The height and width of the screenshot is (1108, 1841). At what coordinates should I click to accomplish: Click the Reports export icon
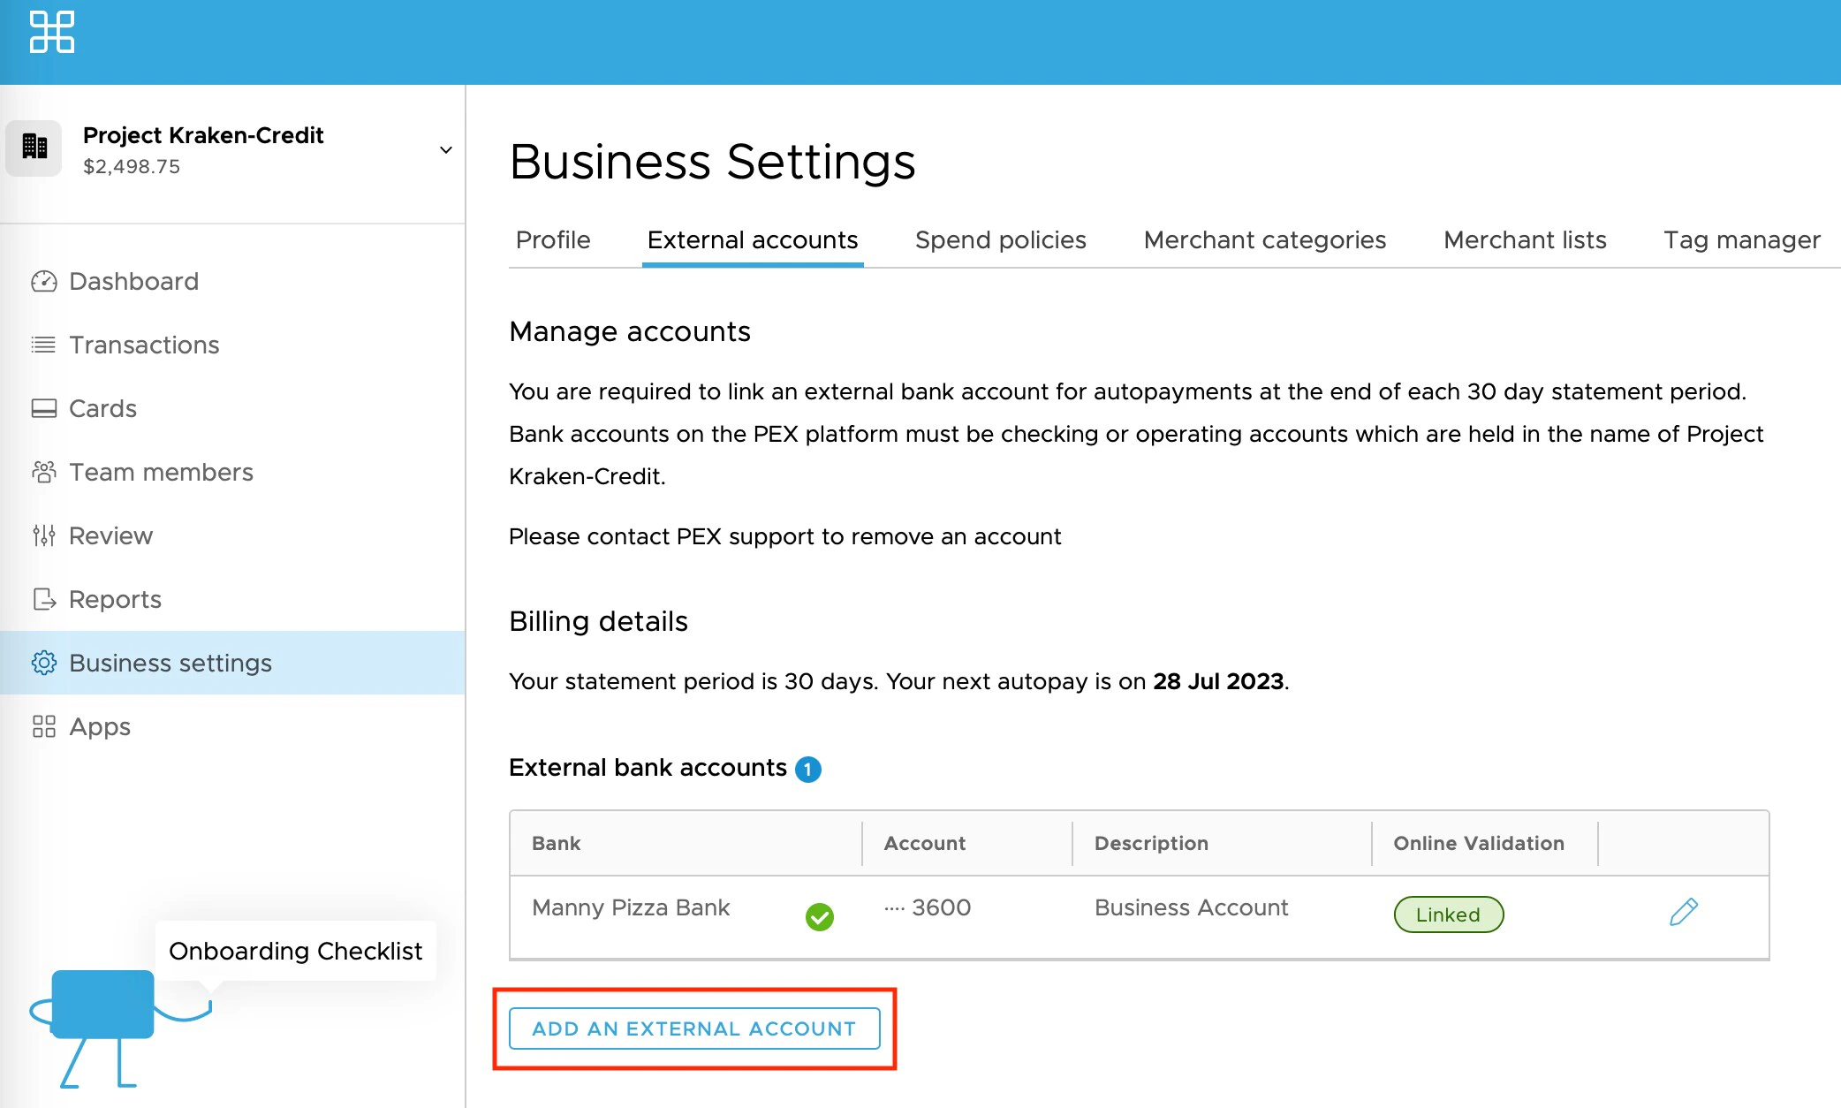click(43, 600)
